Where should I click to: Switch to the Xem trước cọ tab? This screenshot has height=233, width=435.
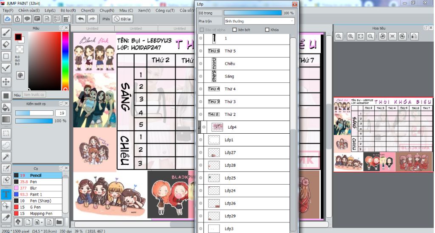[x=34, y=95]
